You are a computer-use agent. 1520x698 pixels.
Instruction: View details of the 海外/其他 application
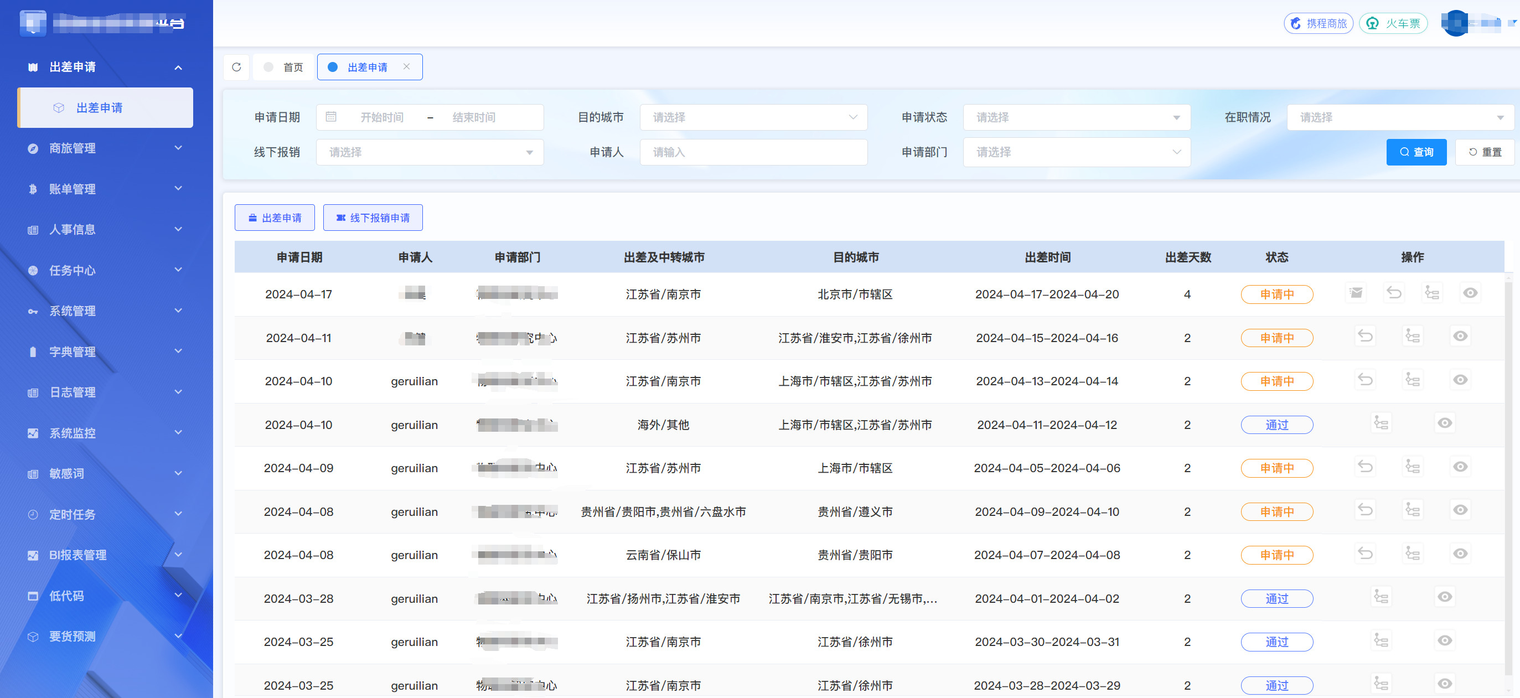[x=1445, y=423]
